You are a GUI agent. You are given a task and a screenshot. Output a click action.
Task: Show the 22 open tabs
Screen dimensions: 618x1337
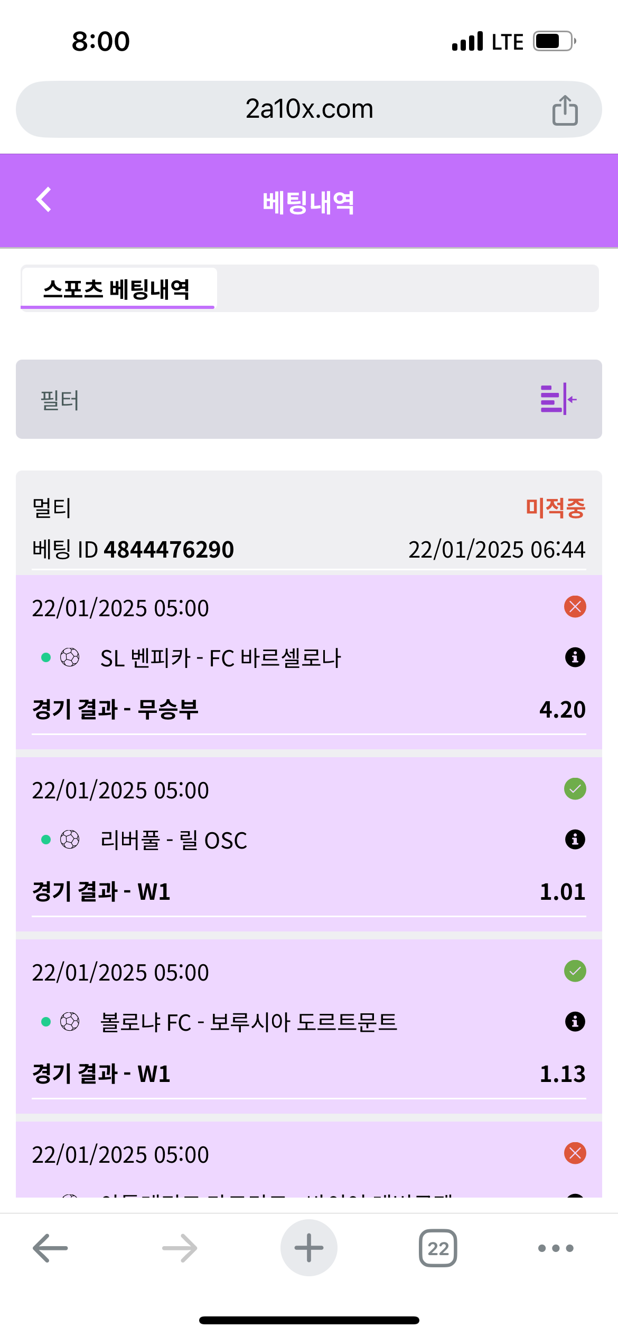pyautogui.click(x=438, y=1248)
